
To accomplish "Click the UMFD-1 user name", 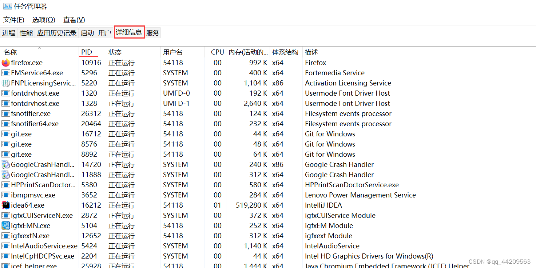I will point(176,103).
